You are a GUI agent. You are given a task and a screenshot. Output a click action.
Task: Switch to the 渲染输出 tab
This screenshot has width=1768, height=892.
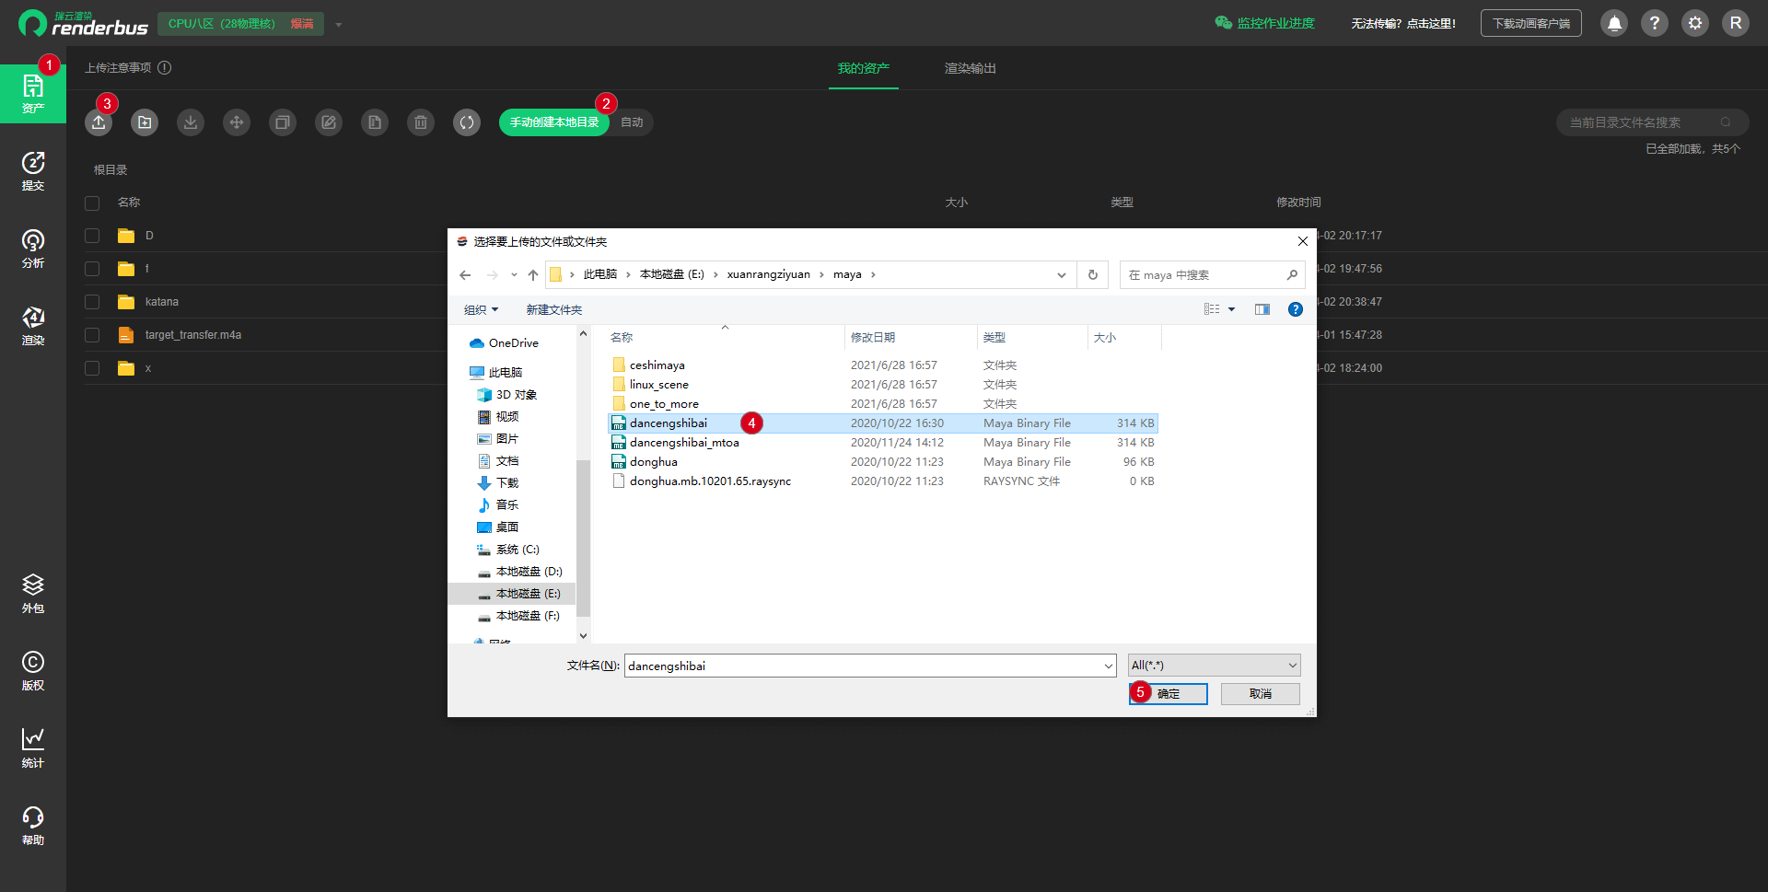(x=971, y=68)
